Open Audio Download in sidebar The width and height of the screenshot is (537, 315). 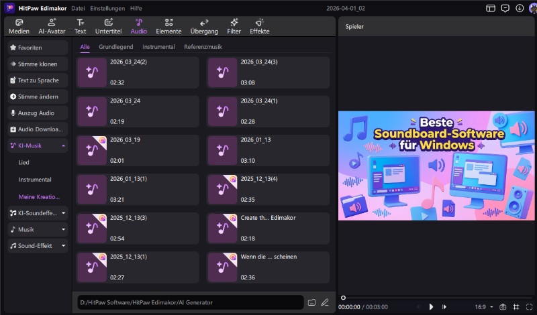(38, 129)
